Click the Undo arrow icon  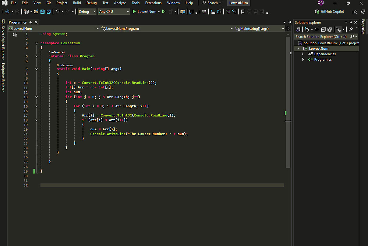coord(57,11)
